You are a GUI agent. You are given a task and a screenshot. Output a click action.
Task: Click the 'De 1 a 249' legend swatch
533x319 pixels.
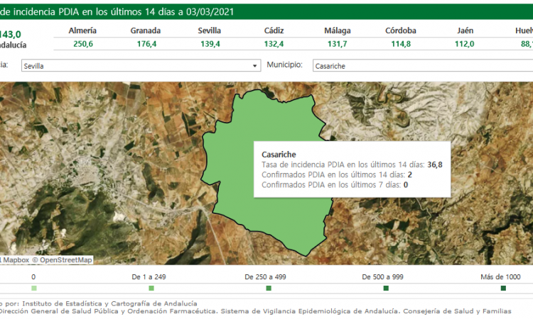pyautogui.click(x=151, y=289)
